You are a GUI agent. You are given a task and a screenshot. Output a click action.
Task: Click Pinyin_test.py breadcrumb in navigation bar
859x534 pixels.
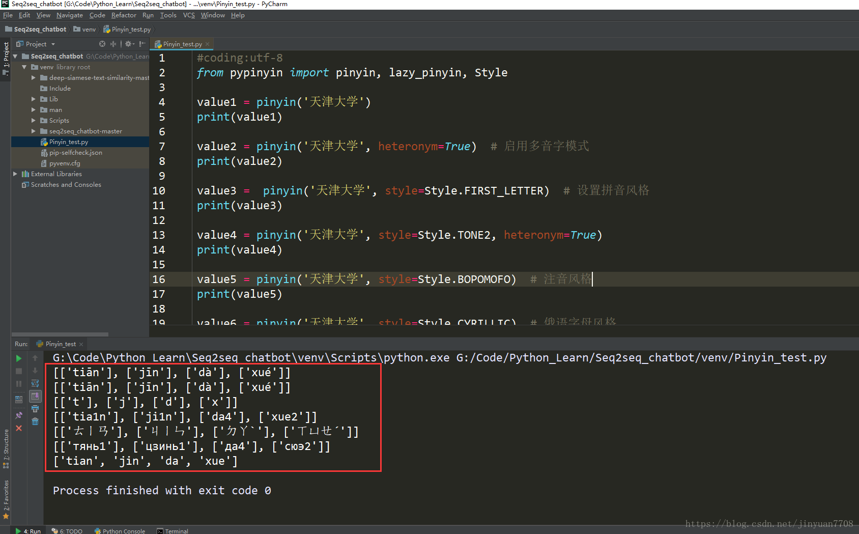[x=127, y=30]
